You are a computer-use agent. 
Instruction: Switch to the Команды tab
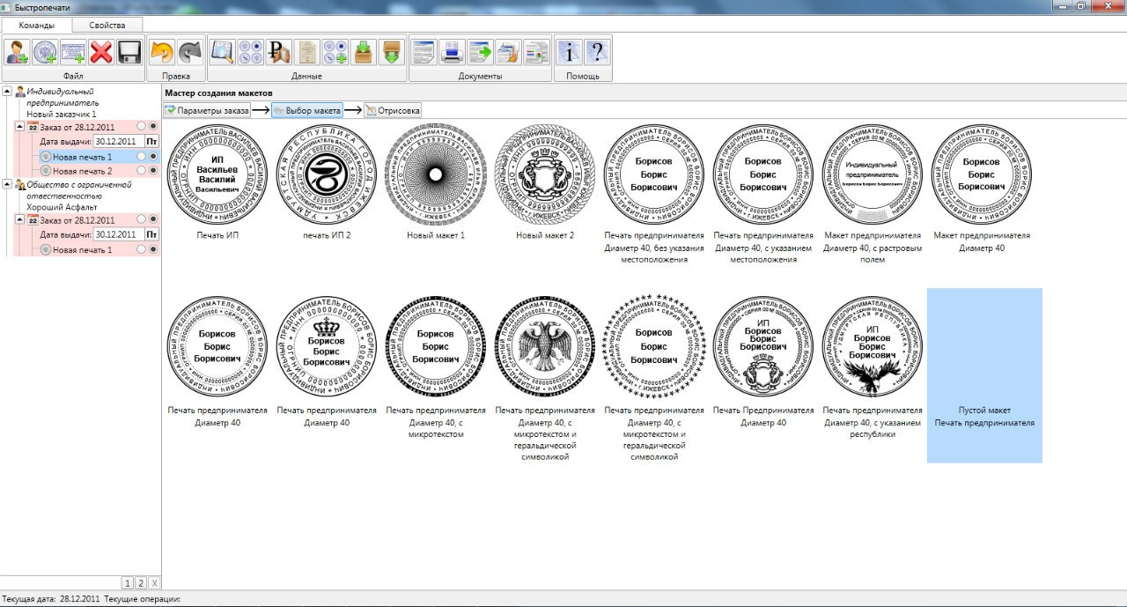click(37, 25)
